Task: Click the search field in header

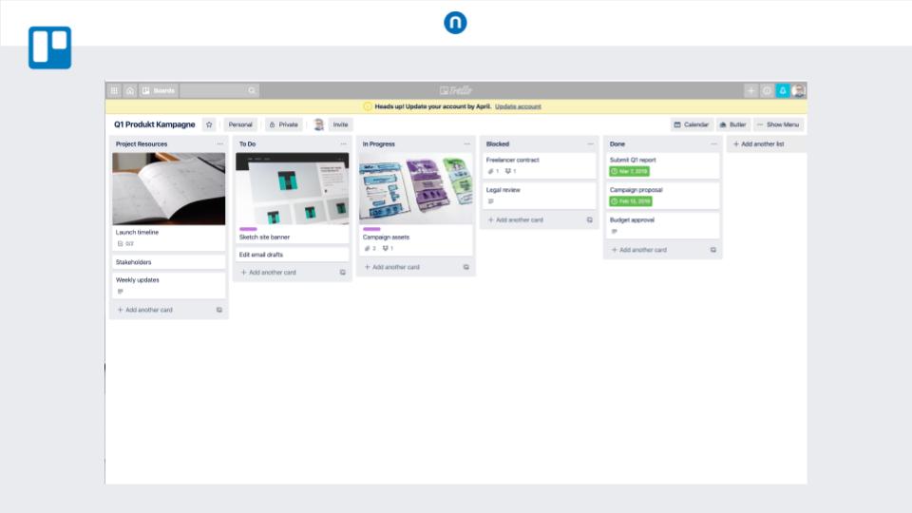Action: [218, 91]
